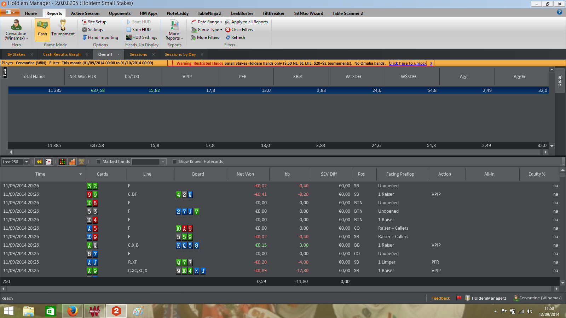Open the Feedback link
The width and height of the screenshot is (566, 318).
[x=440, y=298]
